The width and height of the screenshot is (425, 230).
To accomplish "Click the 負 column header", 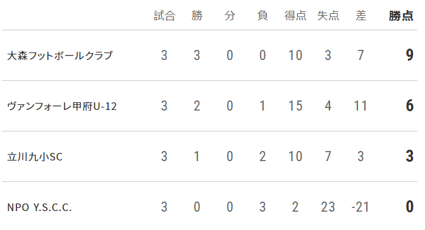I will click(262, 16).
